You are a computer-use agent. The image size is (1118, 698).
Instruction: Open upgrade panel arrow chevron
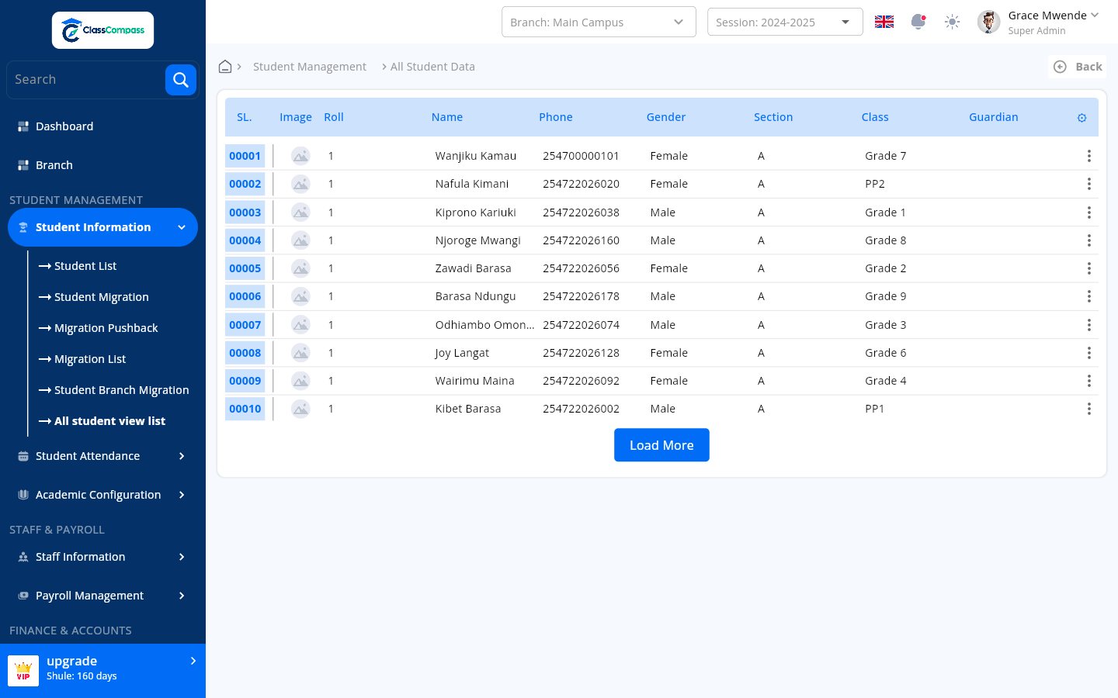pos(193,661)
